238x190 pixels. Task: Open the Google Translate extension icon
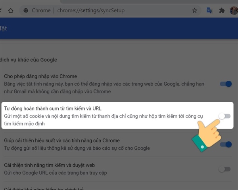coord(209,11)
